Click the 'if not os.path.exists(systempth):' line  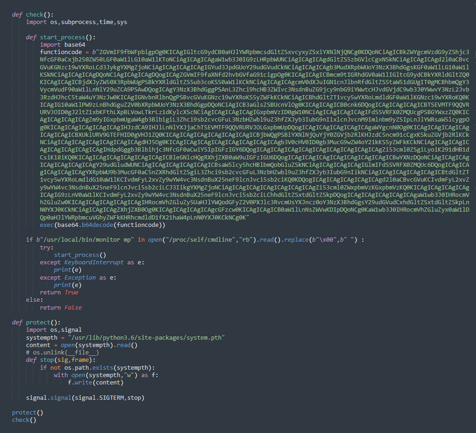point(97,368)
